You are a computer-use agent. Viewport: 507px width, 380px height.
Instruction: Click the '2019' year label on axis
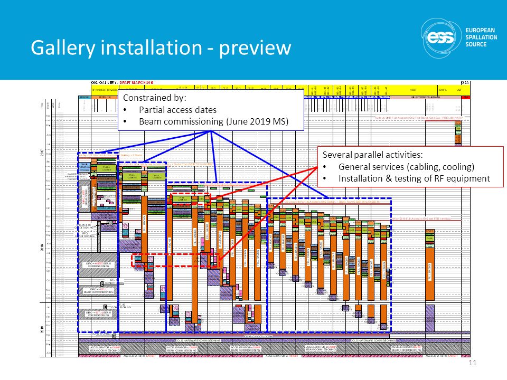click(x=42, y=329)
